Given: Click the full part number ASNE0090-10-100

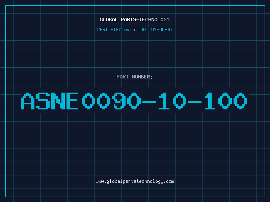Looking at the screenshot, I should point(135,101).
